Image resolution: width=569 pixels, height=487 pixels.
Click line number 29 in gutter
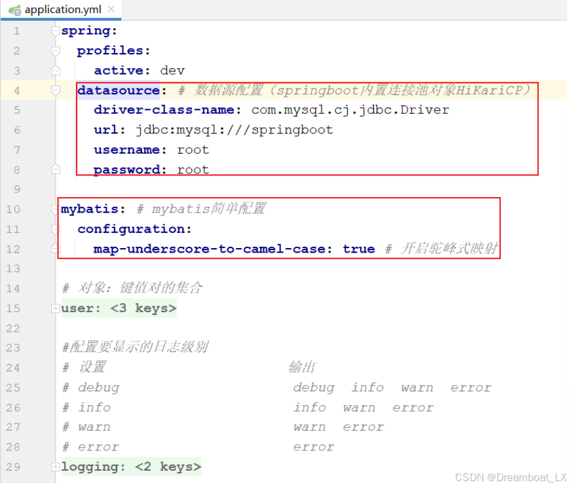pos(13,467)
